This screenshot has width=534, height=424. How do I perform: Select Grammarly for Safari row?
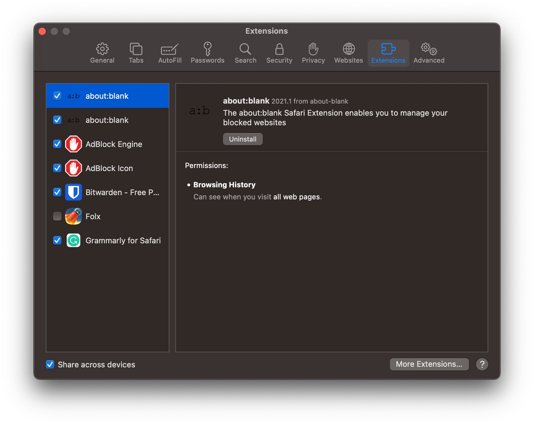coord(107,241)
